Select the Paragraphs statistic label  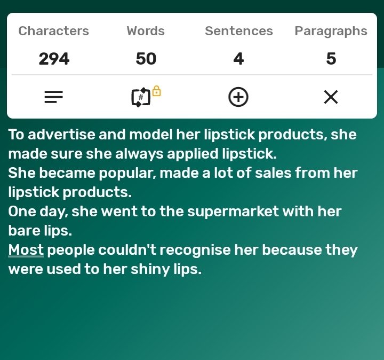(331, 32)
